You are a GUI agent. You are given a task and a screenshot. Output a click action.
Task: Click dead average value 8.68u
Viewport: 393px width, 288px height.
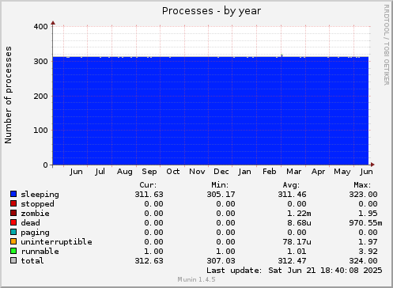click(x=299, y=223)
